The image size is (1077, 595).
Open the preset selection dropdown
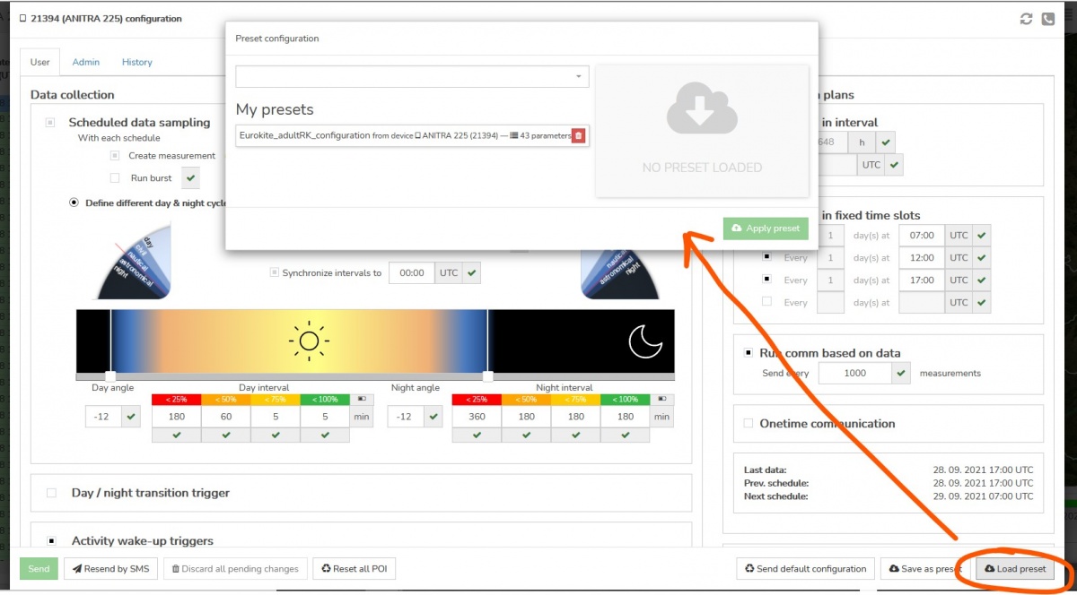coord(412,77)
